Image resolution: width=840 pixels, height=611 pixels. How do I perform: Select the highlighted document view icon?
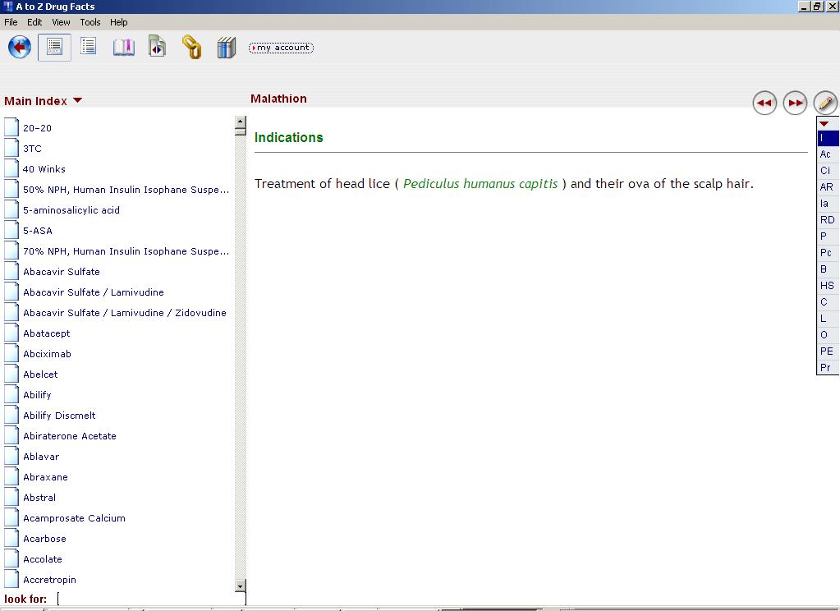point(54,48)
